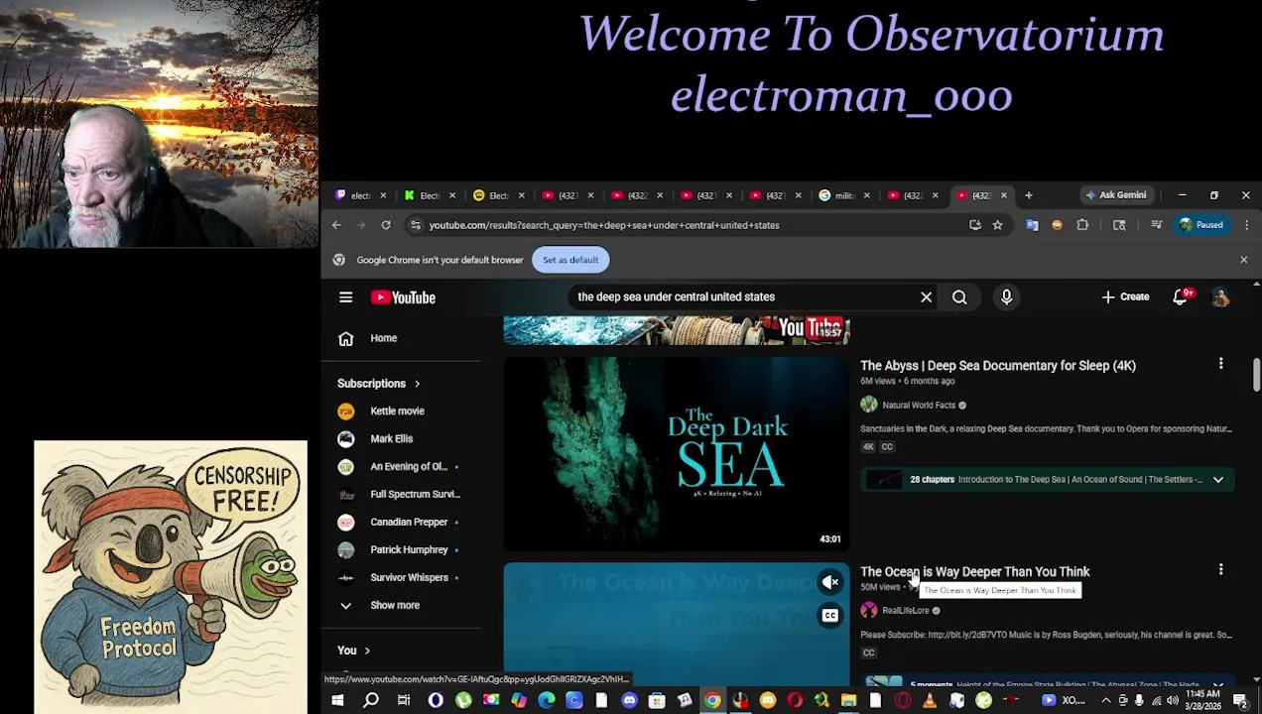View site information icon in address bar

coord(416,225)
